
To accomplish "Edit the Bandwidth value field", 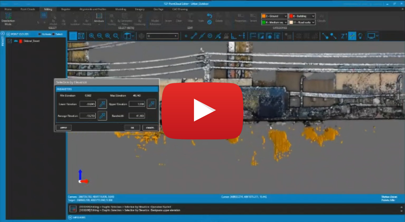I will [137, 116].
